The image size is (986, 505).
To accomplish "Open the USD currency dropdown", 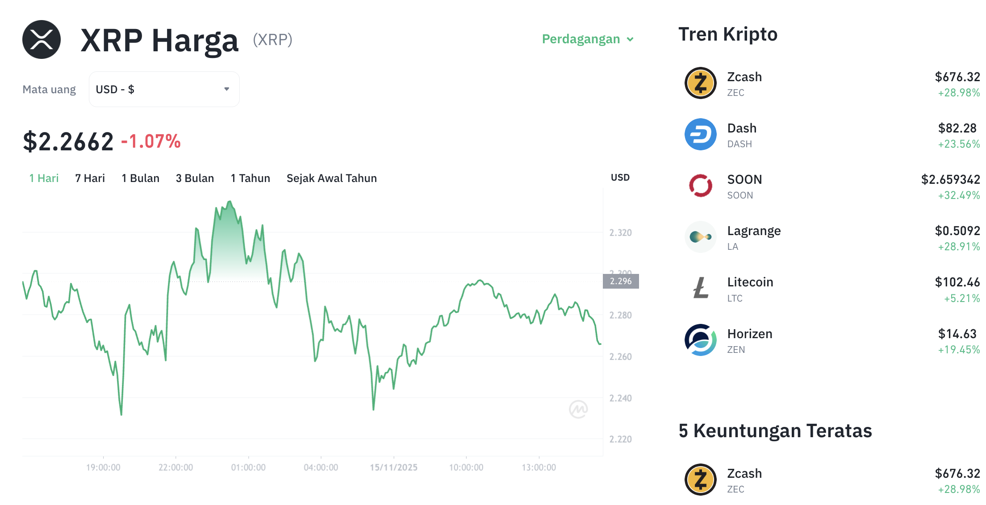I will coord(164,89).
